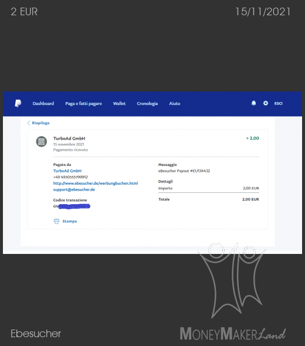This screenshot has height=346, width=305.
Task: Open the TurboAd GmbH payer link
Action: (67, 171)
